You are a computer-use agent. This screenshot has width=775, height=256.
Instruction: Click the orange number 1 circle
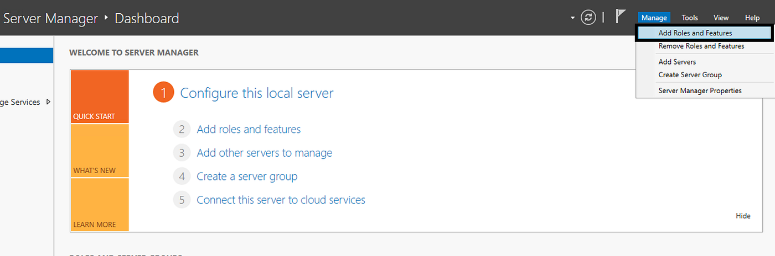point(163,93)
